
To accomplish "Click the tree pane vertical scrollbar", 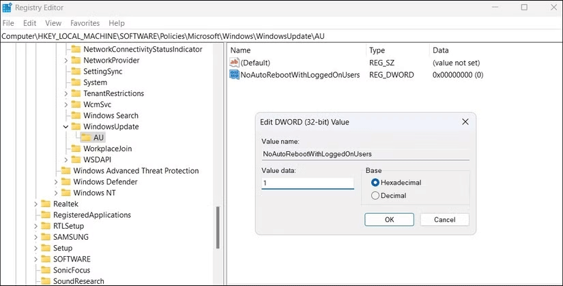I will (218, 238).
